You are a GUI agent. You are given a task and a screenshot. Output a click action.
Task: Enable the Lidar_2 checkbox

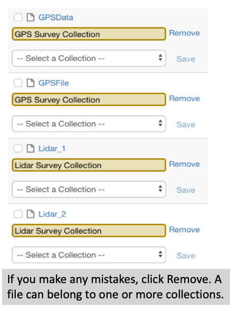tap(18, 214)
